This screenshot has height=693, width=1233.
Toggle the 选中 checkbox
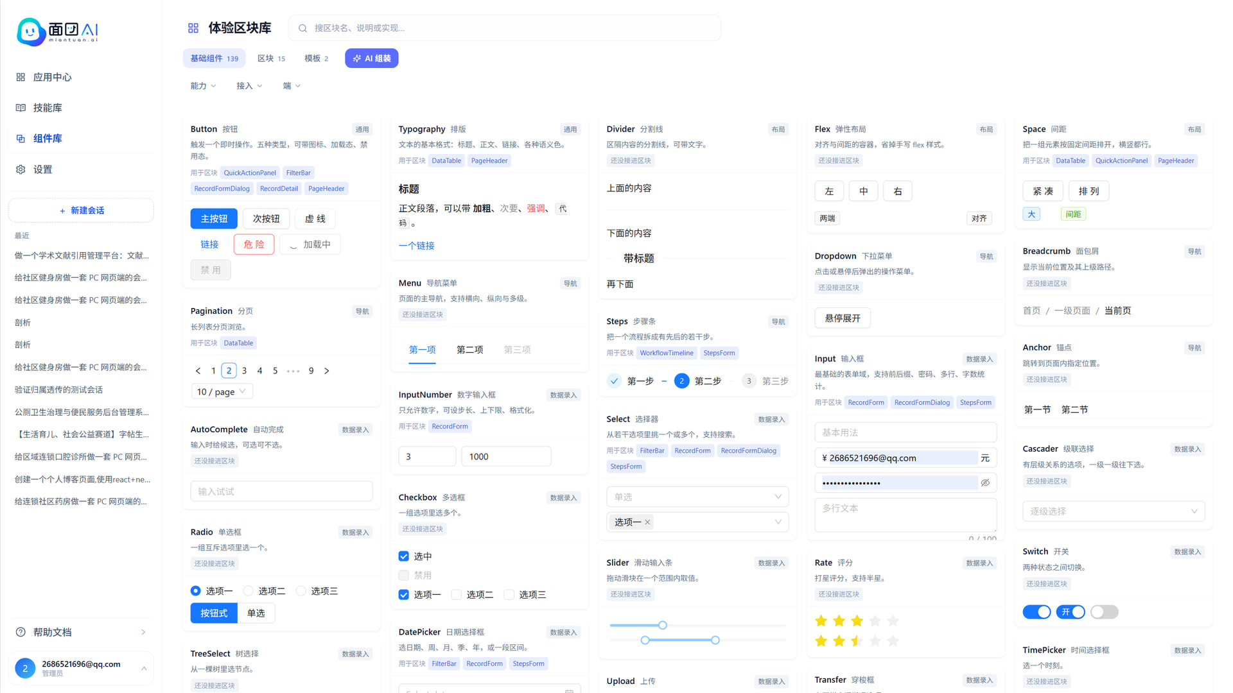pos(403,556)
